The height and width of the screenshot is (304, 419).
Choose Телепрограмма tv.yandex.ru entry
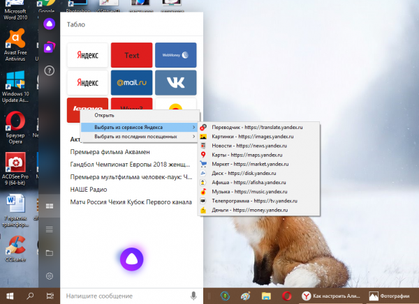tap(258, 201)
